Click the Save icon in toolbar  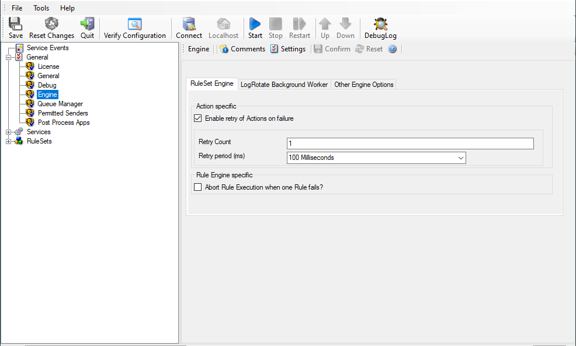(x=16, y=24)
